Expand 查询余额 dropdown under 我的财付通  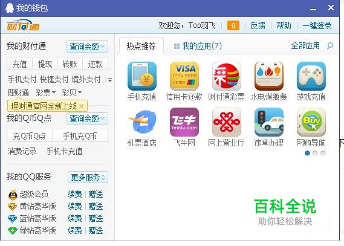pyautogui.click(x=87, y=47)
